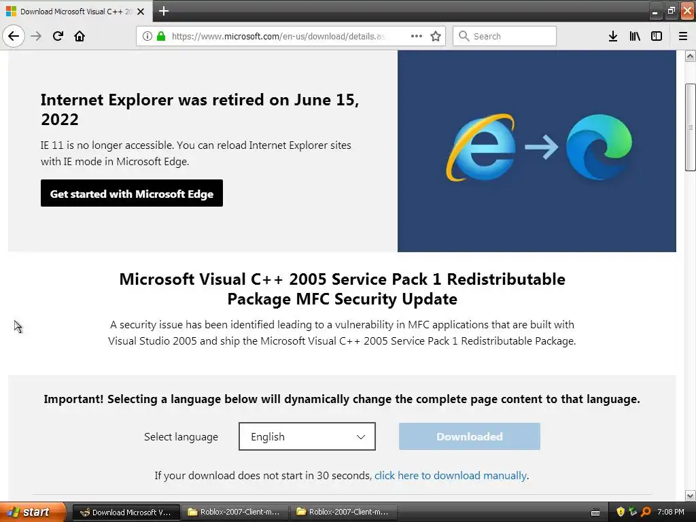
Task: Click the Internet Explorer was retired heading
Action: pos(200,109)
